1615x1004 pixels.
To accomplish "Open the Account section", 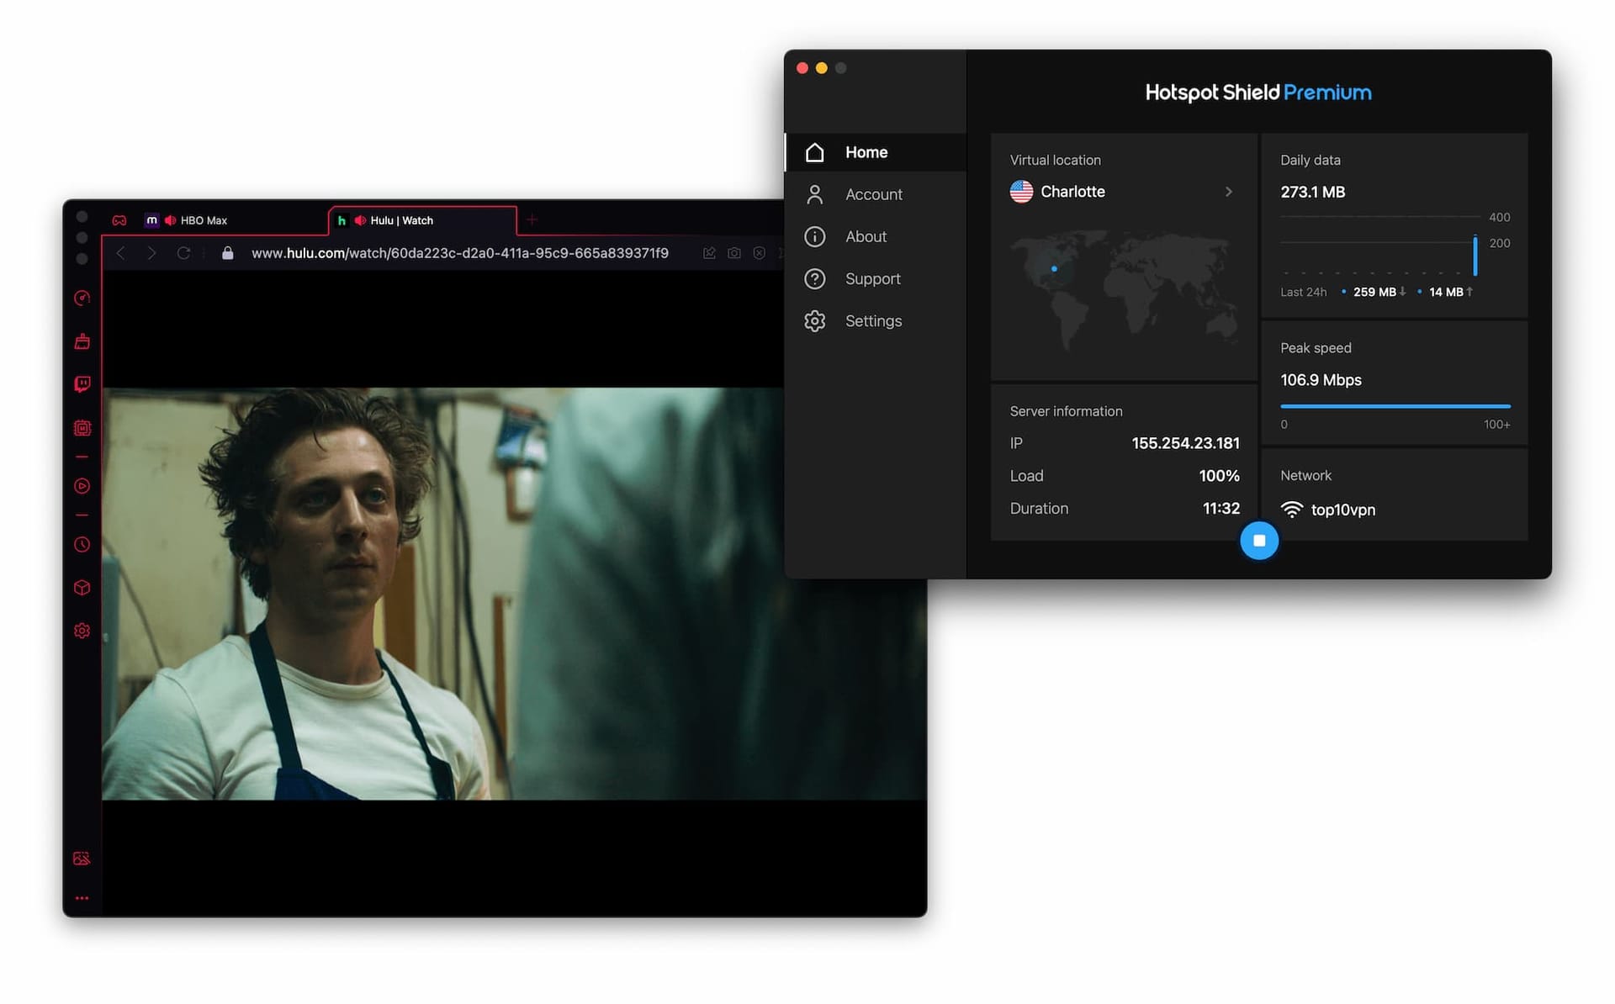I will (872, 194).
